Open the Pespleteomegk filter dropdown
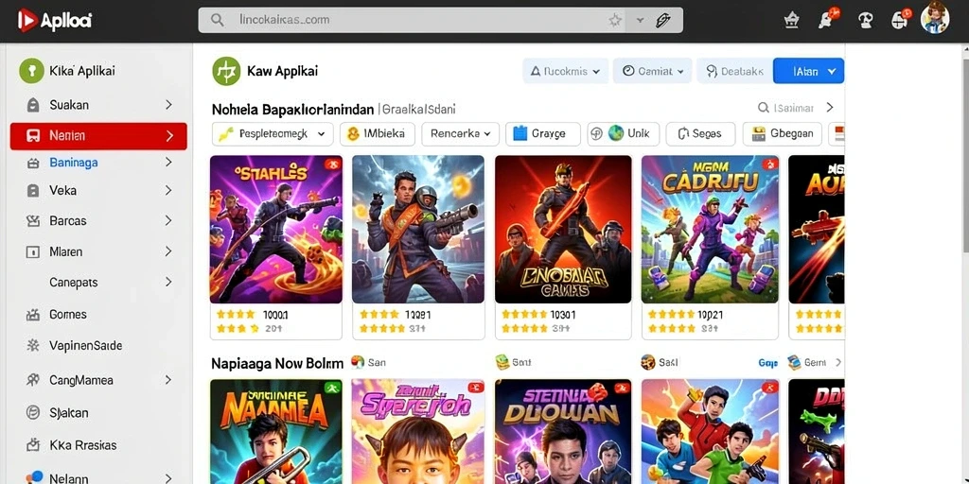 pos(273,134)
